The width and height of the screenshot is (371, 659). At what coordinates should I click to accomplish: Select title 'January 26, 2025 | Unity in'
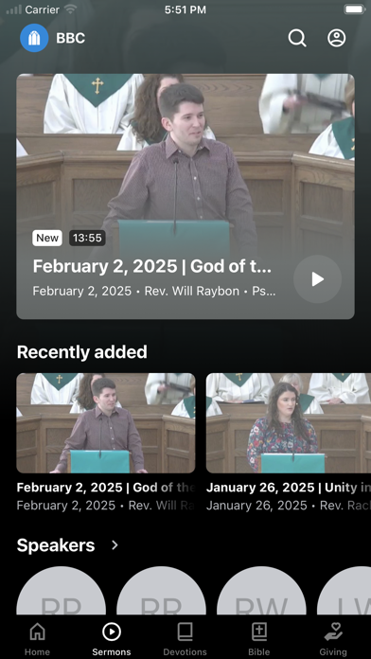pyautogui.click(x=289, y=488)
